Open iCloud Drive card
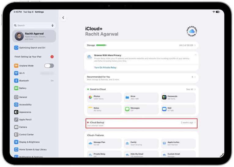234x167 pixels. tap(141, 97)
